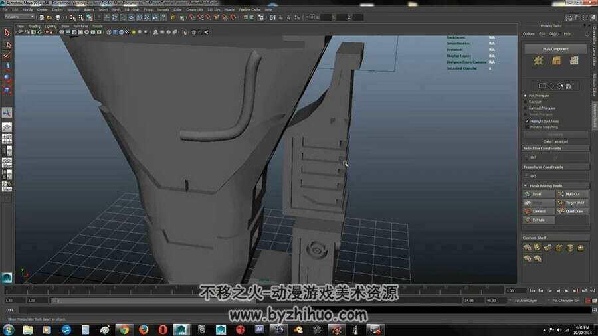The height and width of the screenshot is (336, 598).
Task: Open the Mesh menu
Action: [x=116, y=9]
